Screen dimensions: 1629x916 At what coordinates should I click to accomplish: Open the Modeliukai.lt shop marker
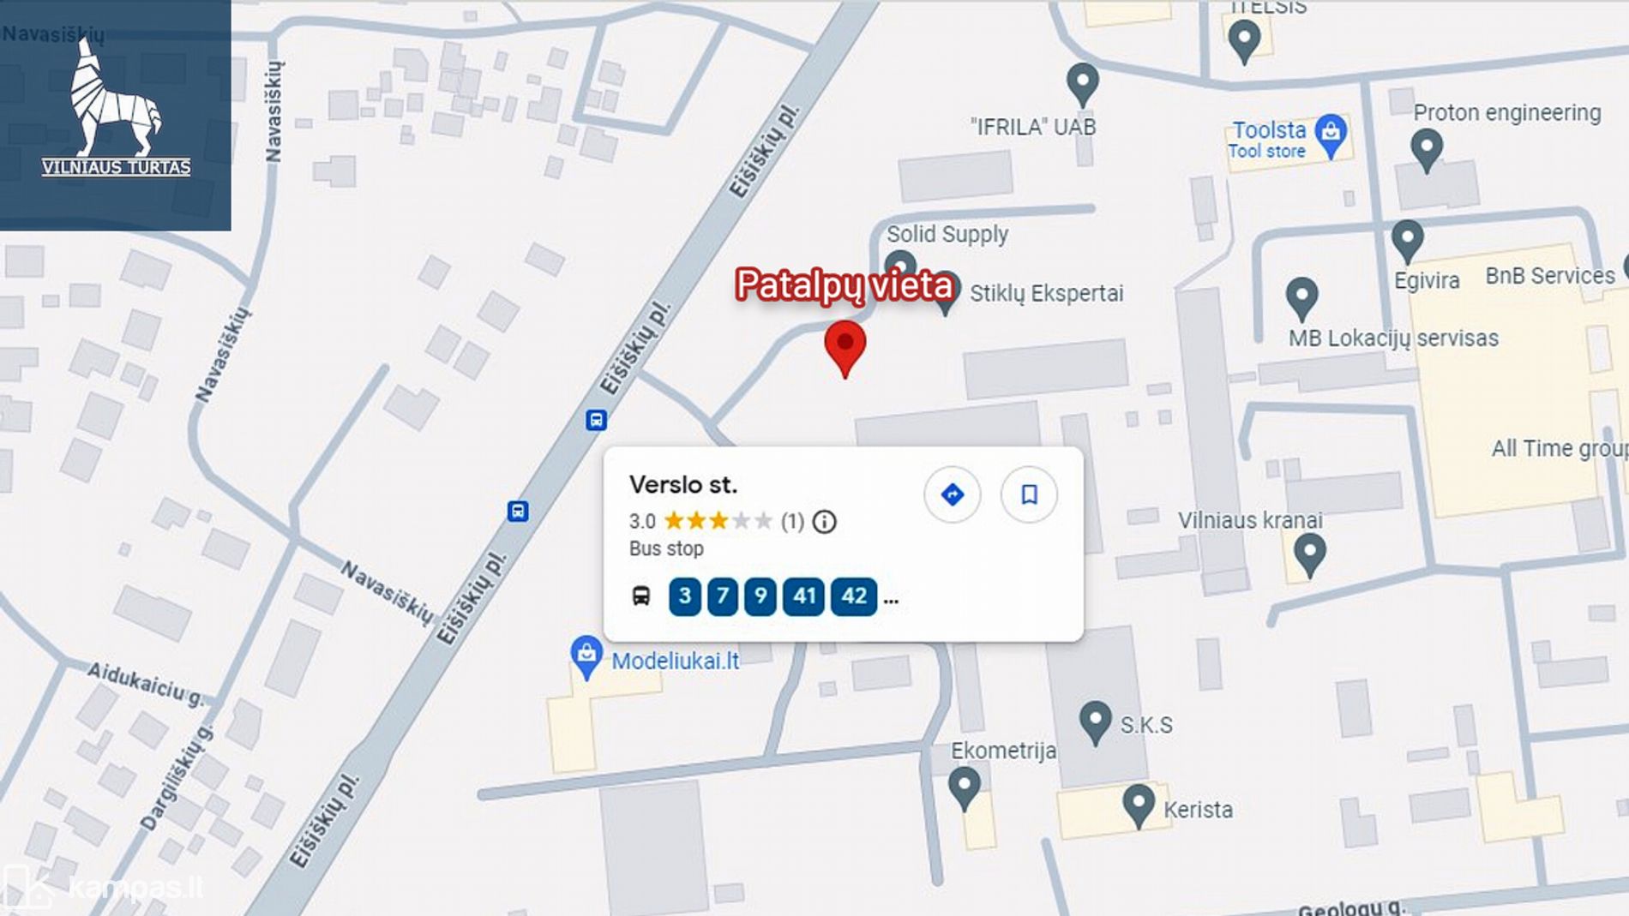point(586,658)
